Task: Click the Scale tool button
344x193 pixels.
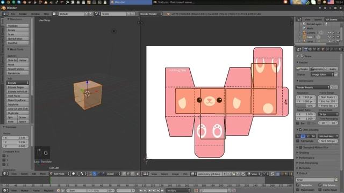Action: tap(18, 34)
